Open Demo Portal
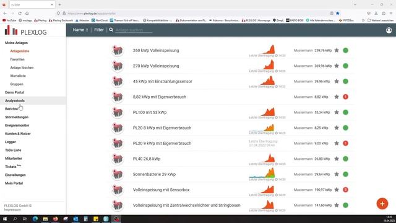 click(15, 92)
